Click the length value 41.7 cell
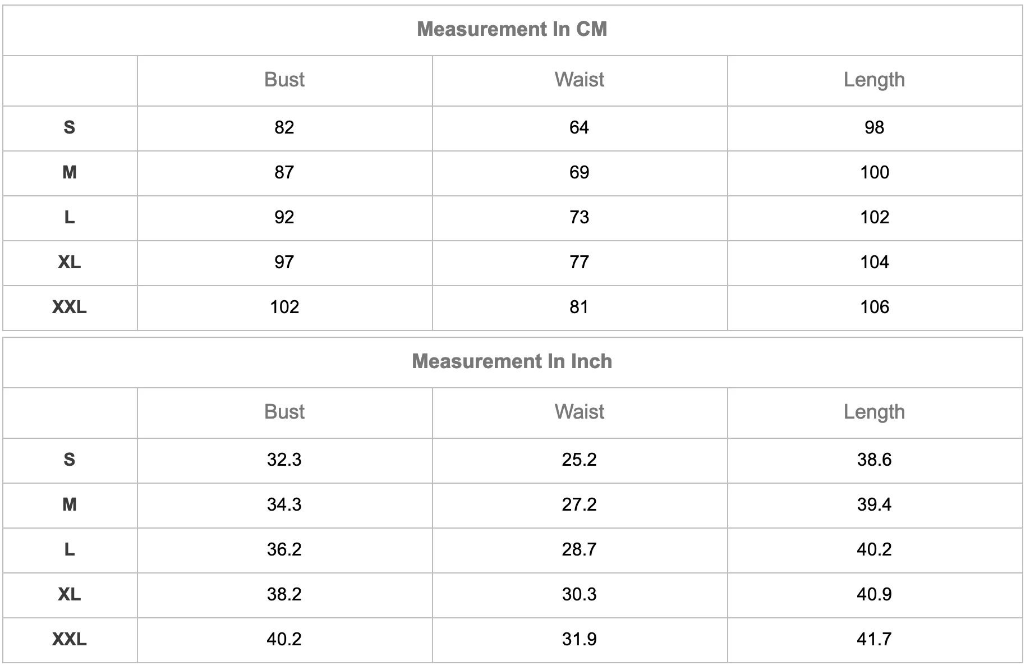Viewport: 1030px width, 670px height. click(x=875, y=640)
